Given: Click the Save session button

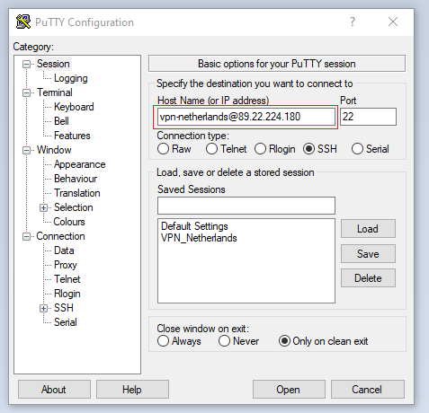Looking at the screenshot, I should pos(368,254).
